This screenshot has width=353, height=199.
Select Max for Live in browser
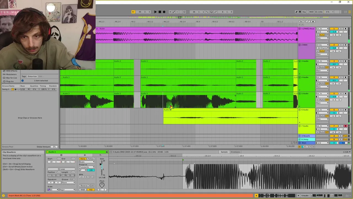point(11,78)
